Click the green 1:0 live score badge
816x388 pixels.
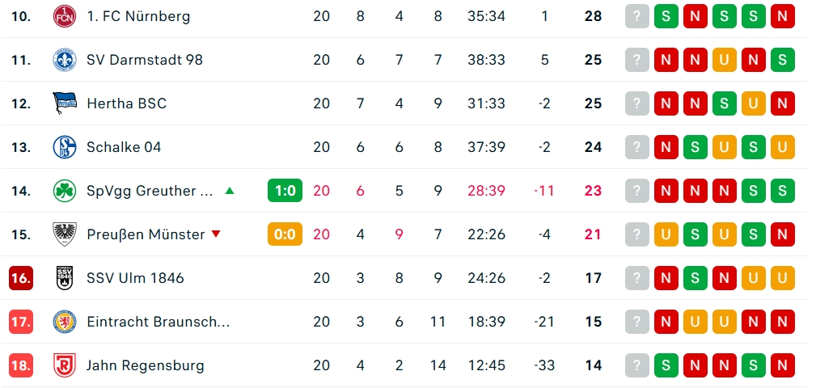tap(285, 191)
